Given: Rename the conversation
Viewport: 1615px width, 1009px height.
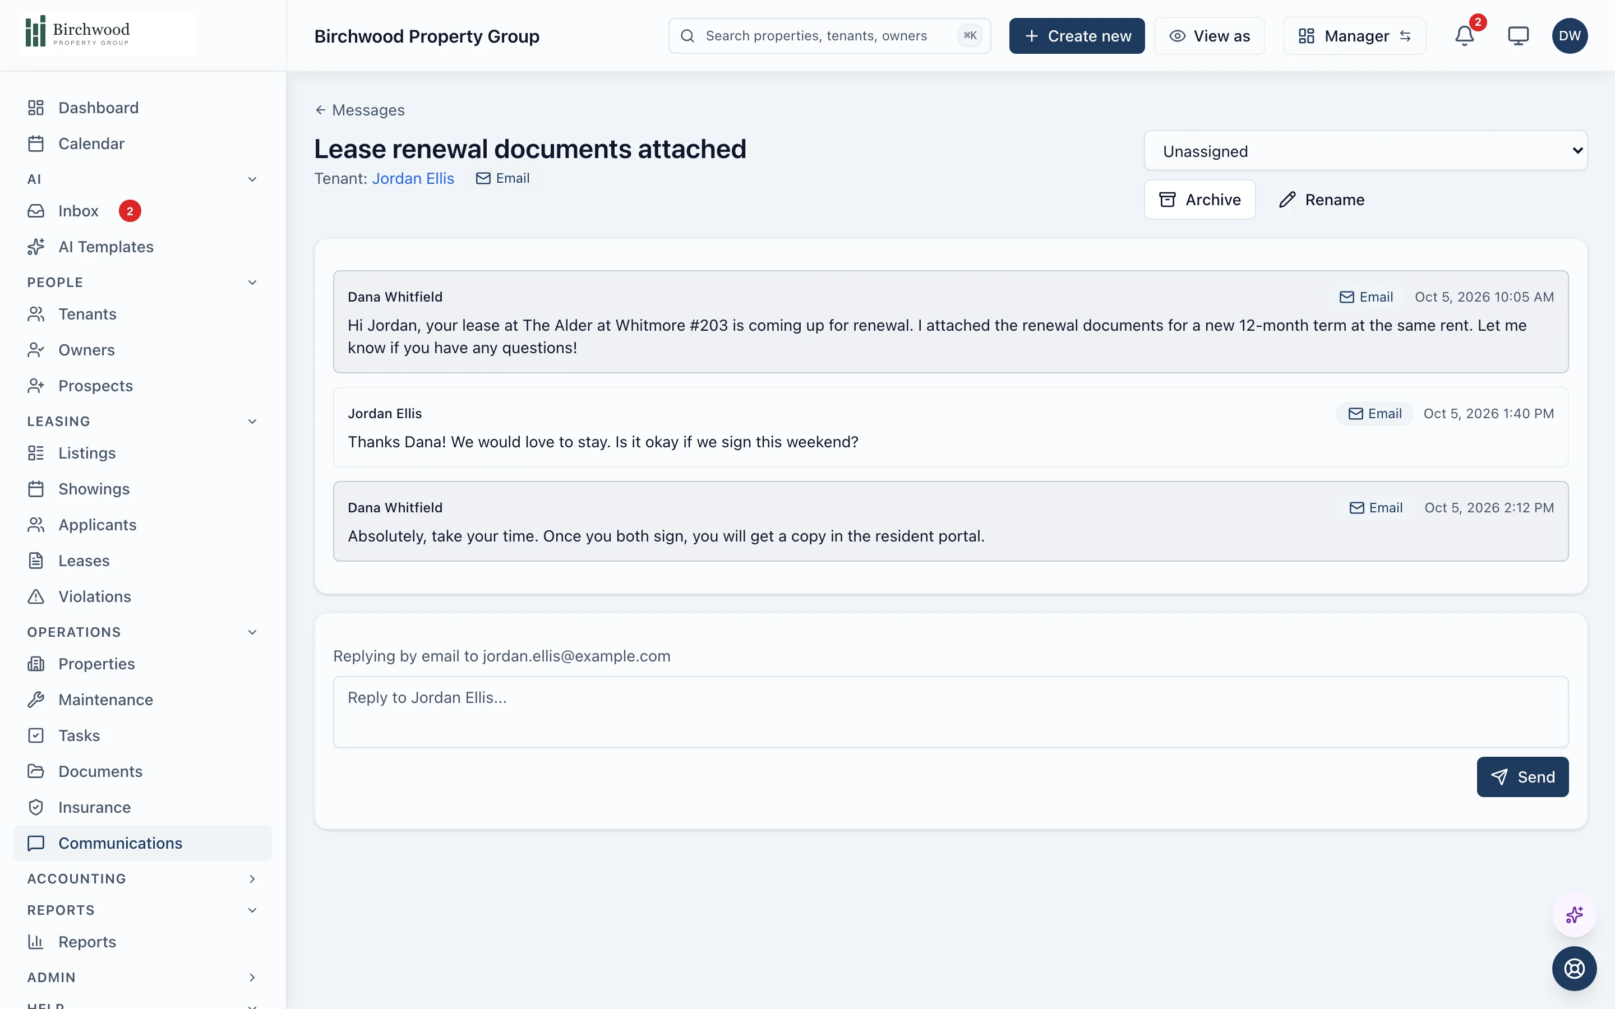Looking at the screenshot, I should pyautogui.click(x=1322, y=200).
